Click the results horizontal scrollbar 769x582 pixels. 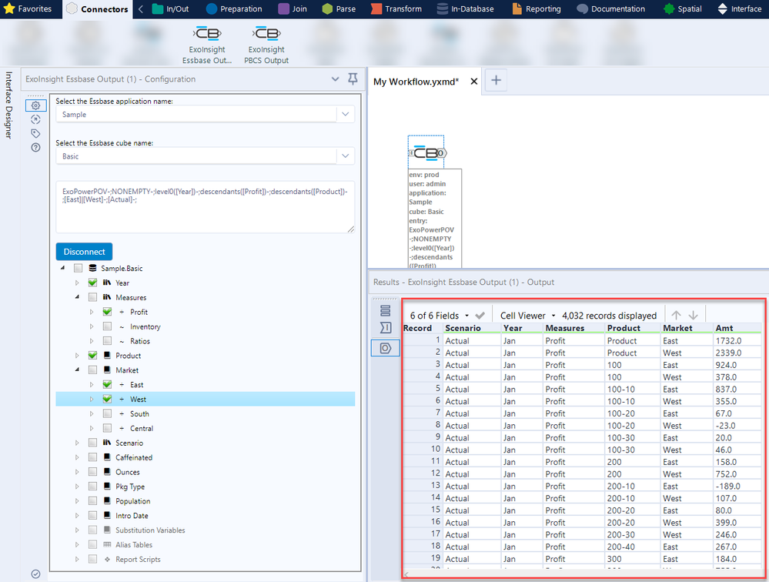[583, 574]
